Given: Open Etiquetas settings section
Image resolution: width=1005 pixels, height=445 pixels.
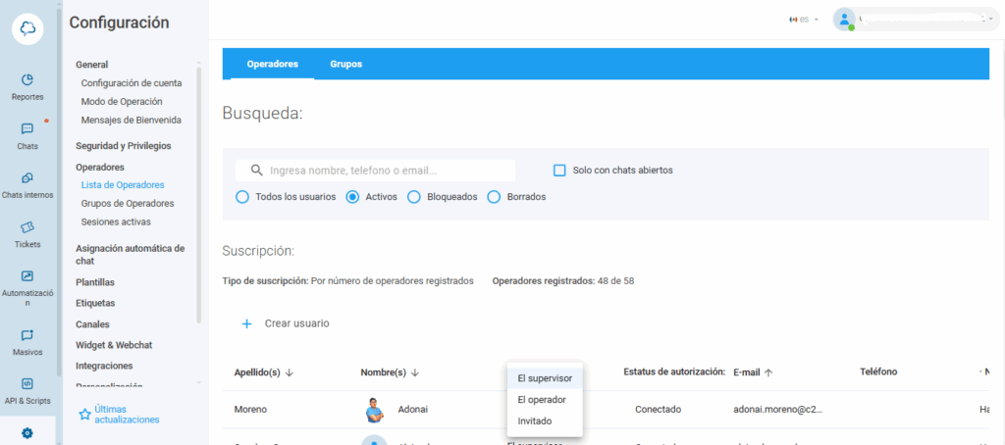Looking at the screenshot, I should click(x=95, y=304).
